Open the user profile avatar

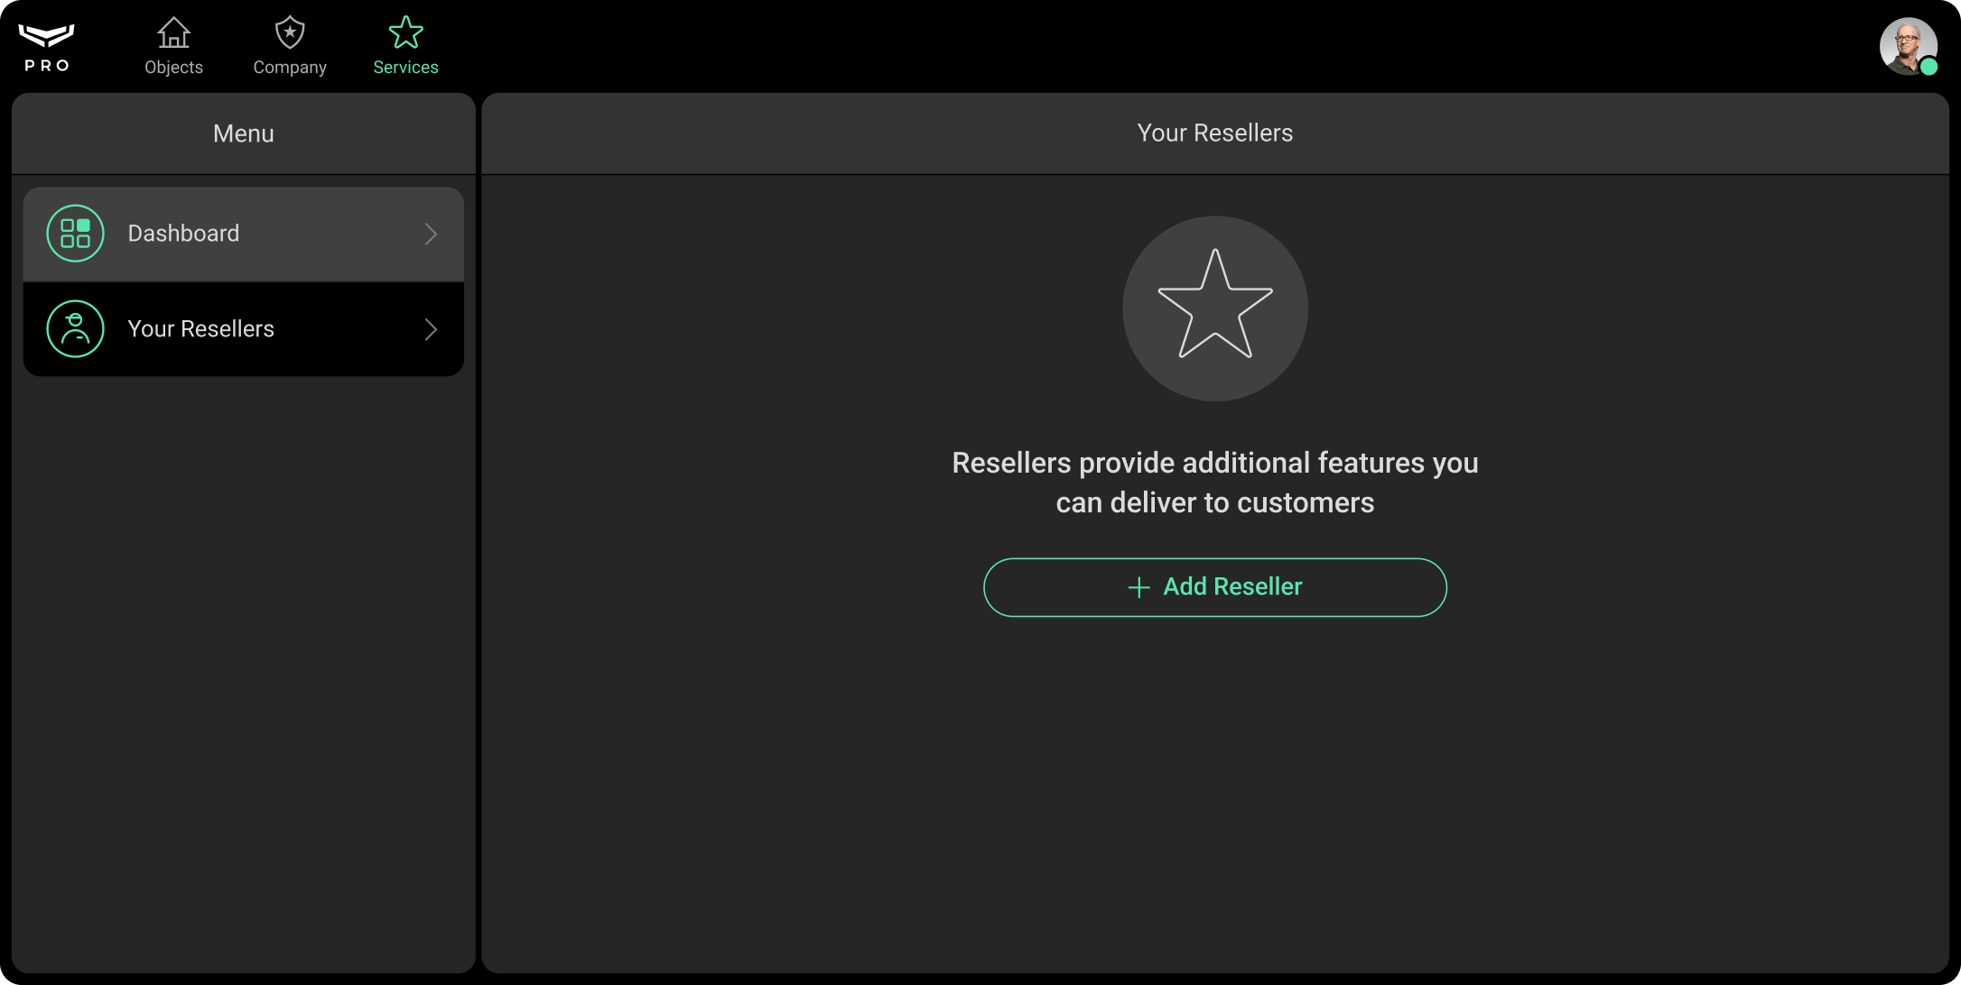point(1909,46)
